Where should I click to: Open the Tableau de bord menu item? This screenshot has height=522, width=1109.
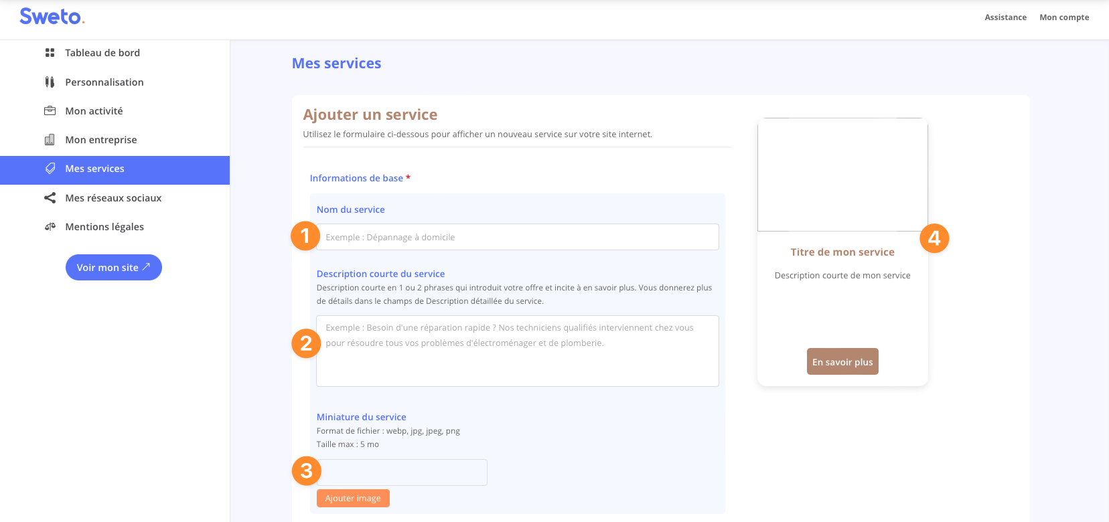102,53
